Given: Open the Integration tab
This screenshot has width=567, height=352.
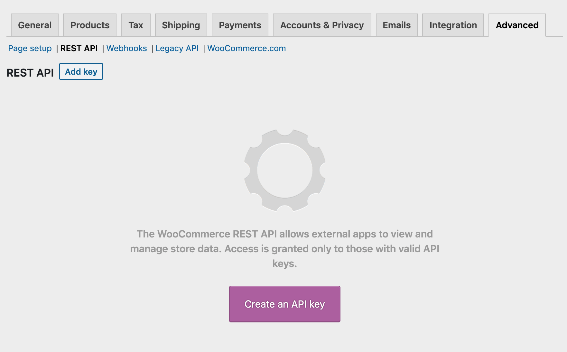Looking at the screenshot, I should pyautogui.click(x=453, y=25).
